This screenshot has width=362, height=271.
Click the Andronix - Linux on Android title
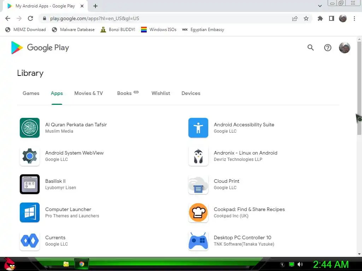246,153
